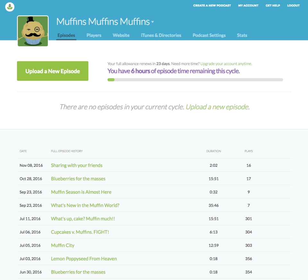The width and height of the screenshot is (308, 280).
Task: Click the 0:32 duration value
Action: (x=214, y=192)
